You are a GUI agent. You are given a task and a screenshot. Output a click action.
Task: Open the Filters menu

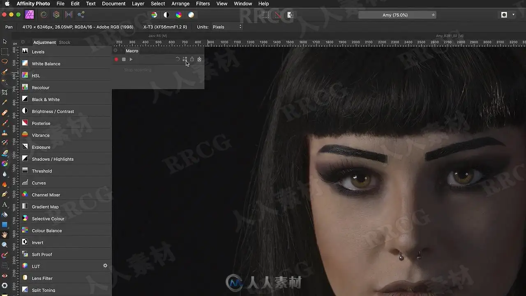(203, 4)
